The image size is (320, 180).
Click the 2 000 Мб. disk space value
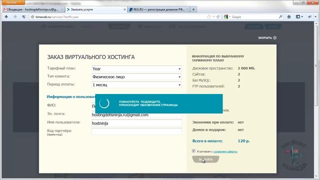(246, 68)
